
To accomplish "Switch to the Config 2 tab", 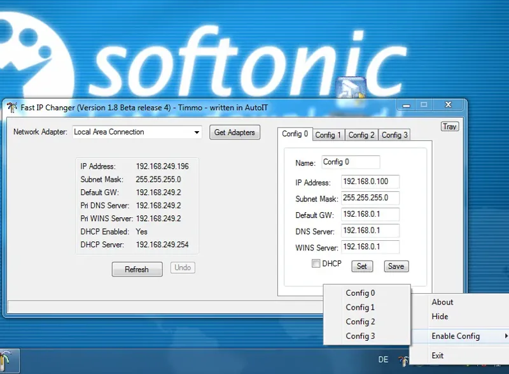I will coord(361,135).
